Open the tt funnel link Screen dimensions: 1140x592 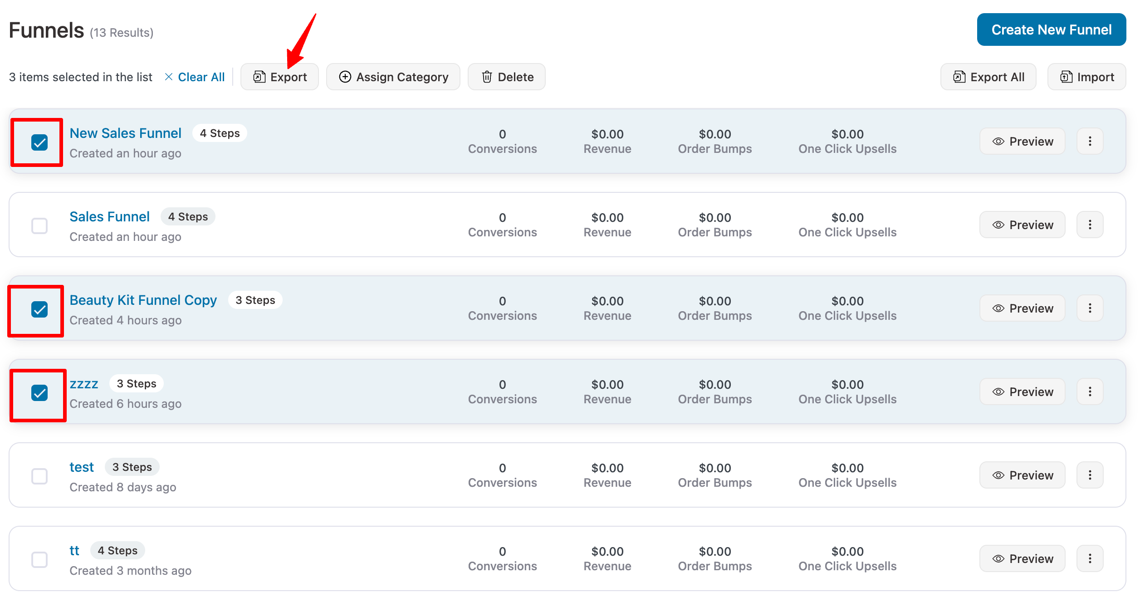(x=74, y=551)
